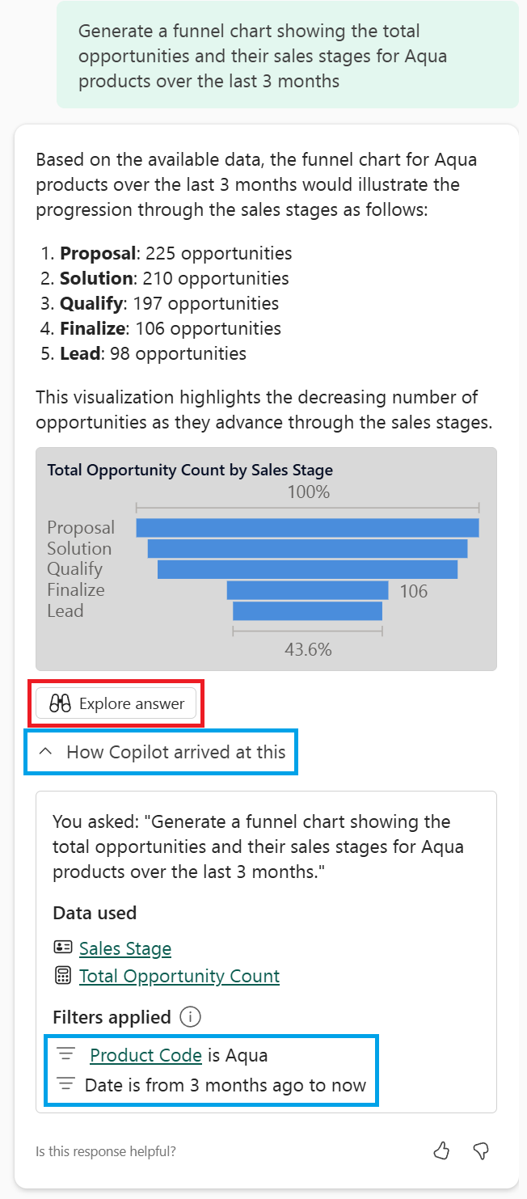Click the Explore answer button

point(117,703)
